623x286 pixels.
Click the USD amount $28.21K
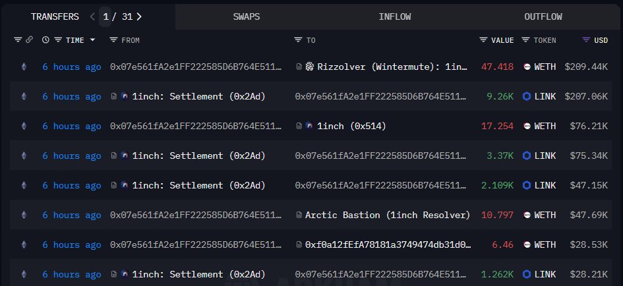pos(589,274)
